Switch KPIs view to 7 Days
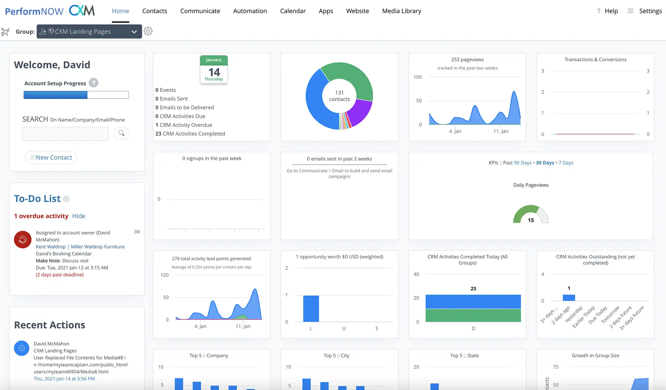The width and height of the screenshot is (666, 390). (566, 163)
